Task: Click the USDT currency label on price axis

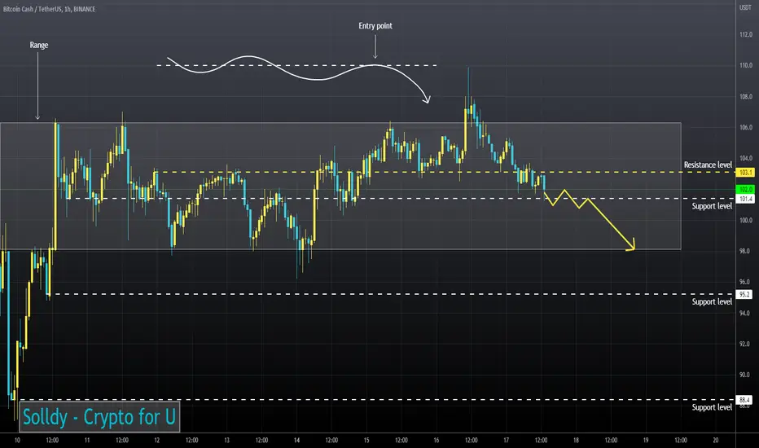Action: coord(745,7)
